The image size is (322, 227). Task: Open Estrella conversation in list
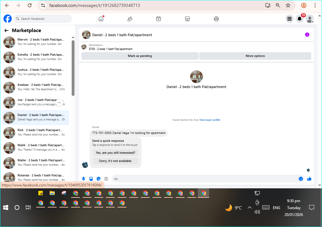[35, 57]
